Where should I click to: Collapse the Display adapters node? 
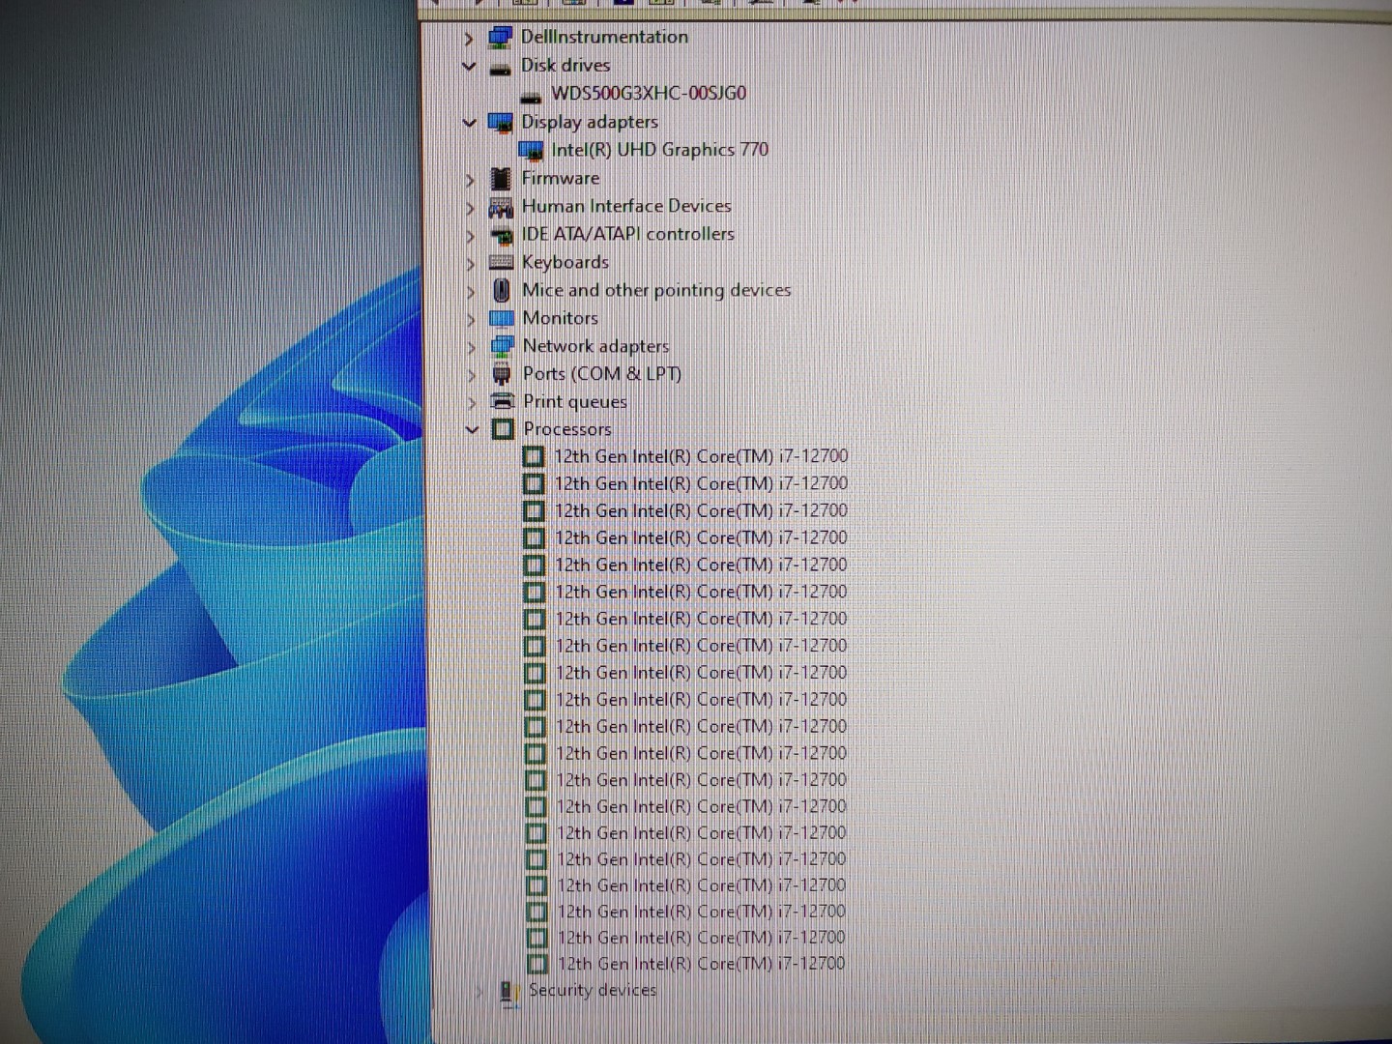point(470,123)
